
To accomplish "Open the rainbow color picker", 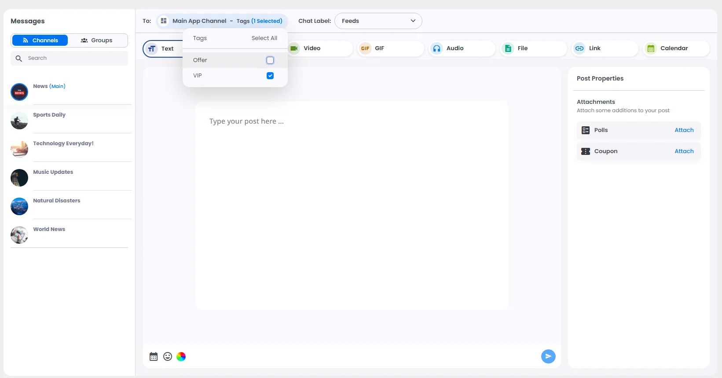I will [x=181, y=356].
